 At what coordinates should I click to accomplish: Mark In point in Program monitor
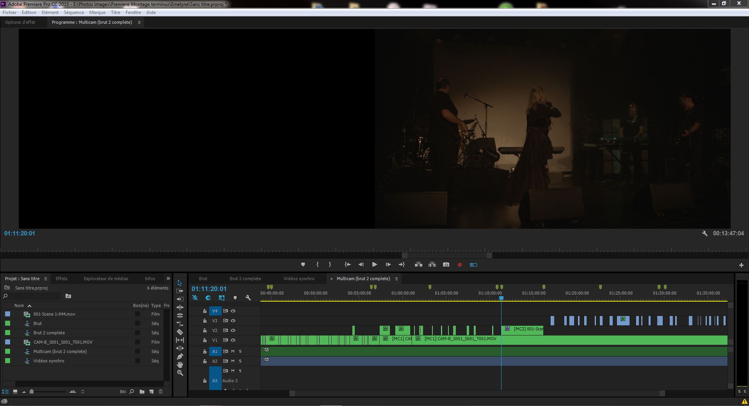tap(317, 265)
